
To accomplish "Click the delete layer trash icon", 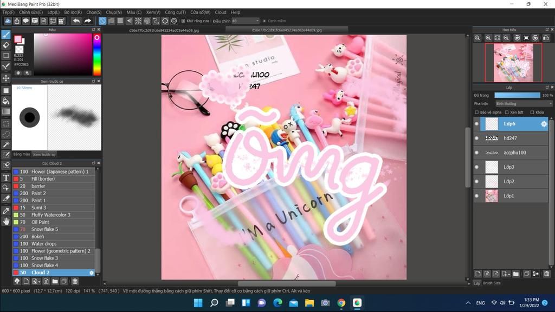I will pyautogui.click(x=547, y=274).
